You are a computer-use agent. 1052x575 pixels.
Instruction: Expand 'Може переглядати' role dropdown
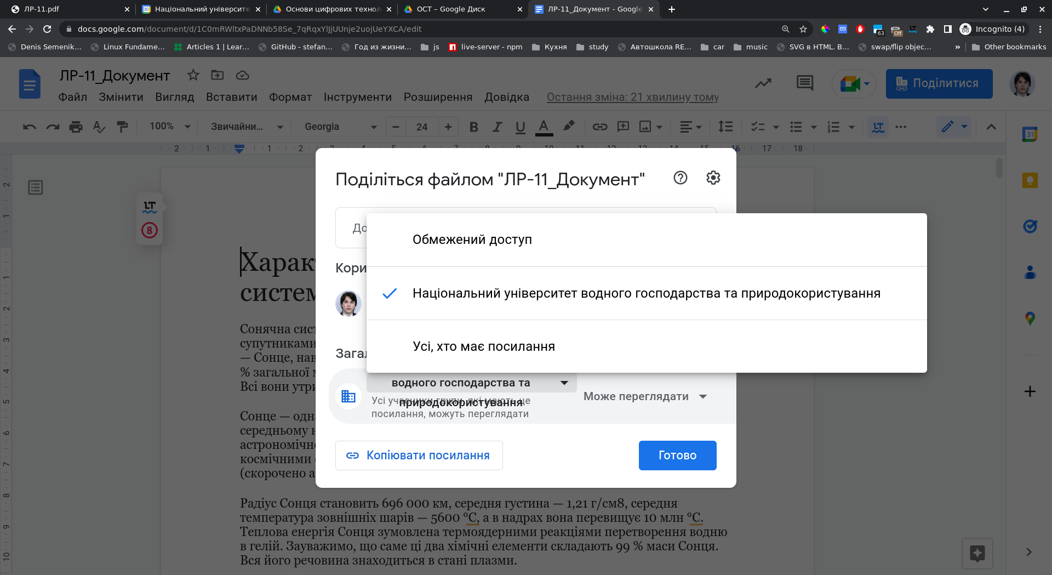645,396
